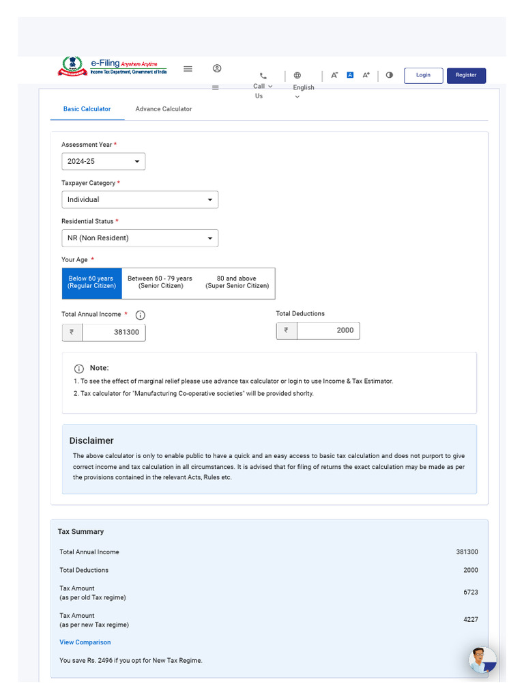
Task: Click the e-Filing Income Tax Department logo
Action: 113,66
